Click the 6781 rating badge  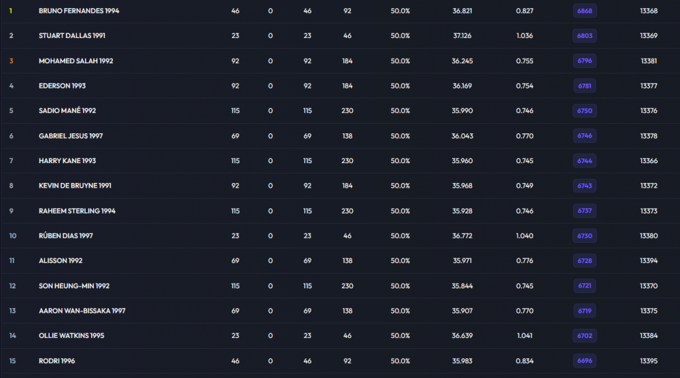[585, 86]
